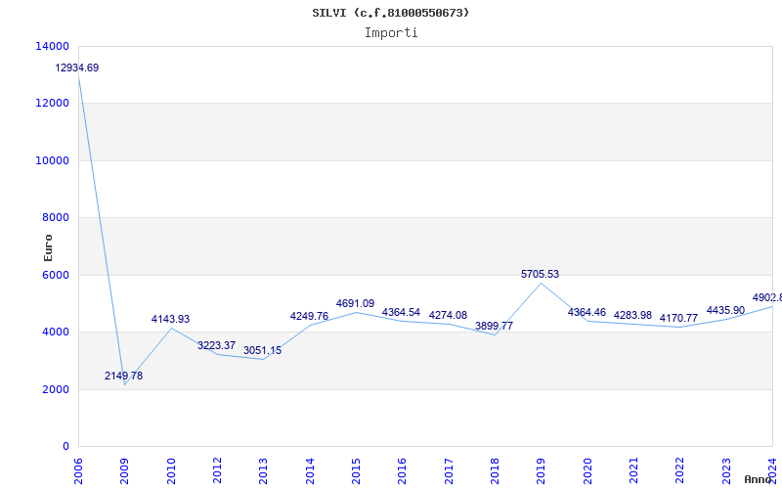Screen dimensions: 782x489
Task: Click the 5705.53 peak value label
Action: (x=541, y=275)
